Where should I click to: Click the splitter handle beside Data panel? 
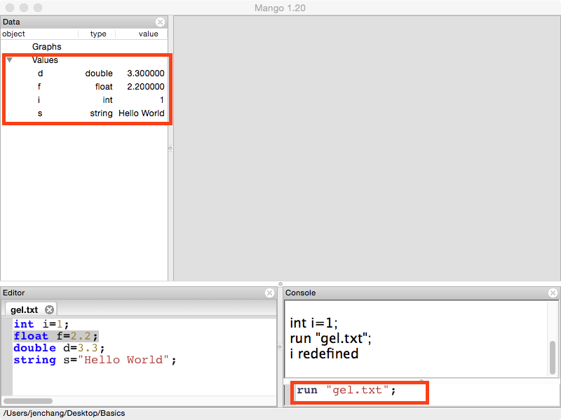pyautogui.click(x=170, y=148)
